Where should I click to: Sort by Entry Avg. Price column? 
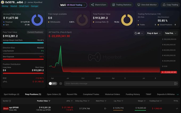coord(89,101)
